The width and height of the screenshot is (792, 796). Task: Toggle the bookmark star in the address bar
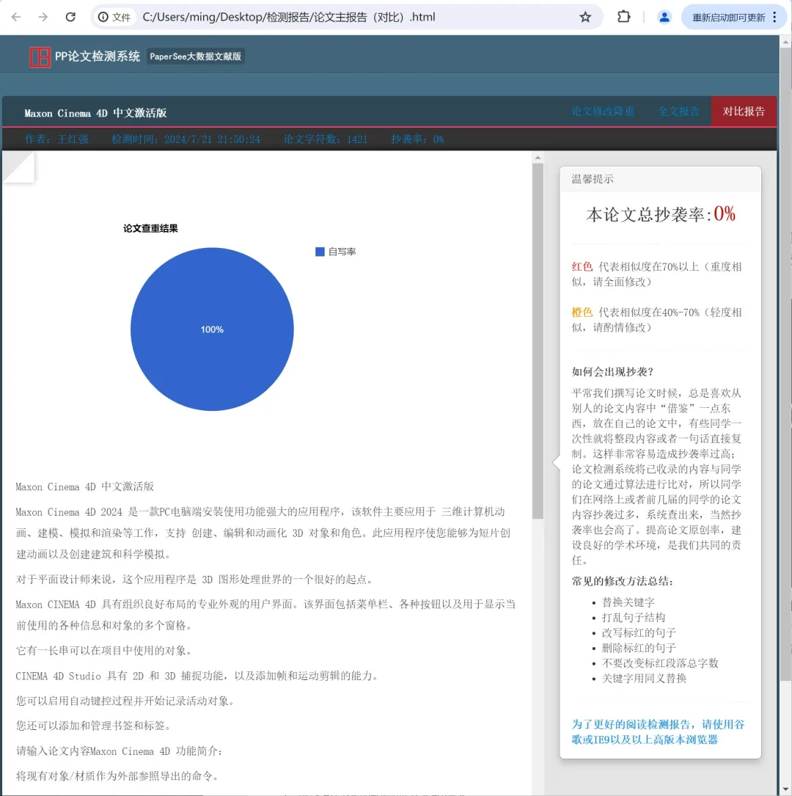[x=585, y=16]
